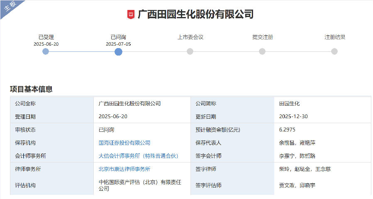The width and height of the screenshot is (373, 199).
Task: Click the 主板 corner ribbon badge
Action: tap(10, 8)
